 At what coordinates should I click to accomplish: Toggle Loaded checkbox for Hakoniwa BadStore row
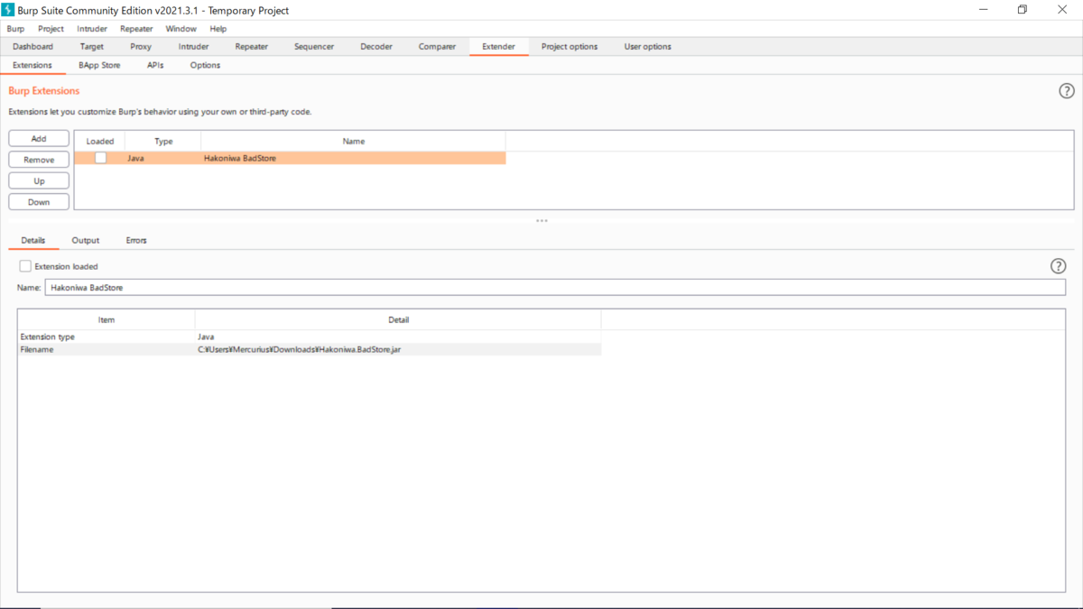(x=100, y=158)
